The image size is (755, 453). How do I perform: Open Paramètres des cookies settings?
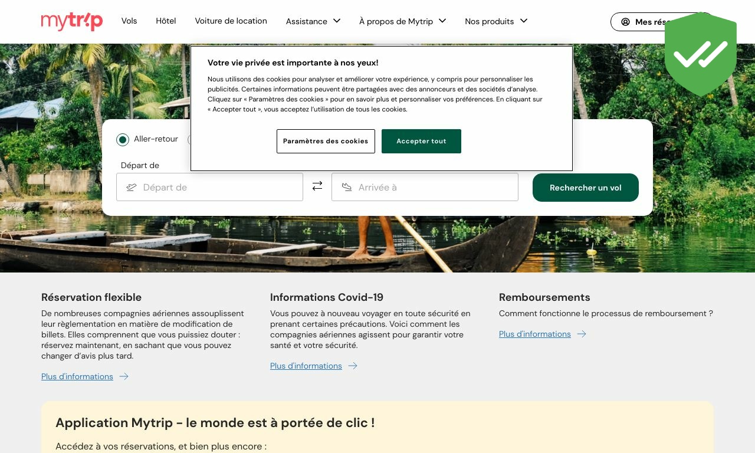tap(326, 142)
